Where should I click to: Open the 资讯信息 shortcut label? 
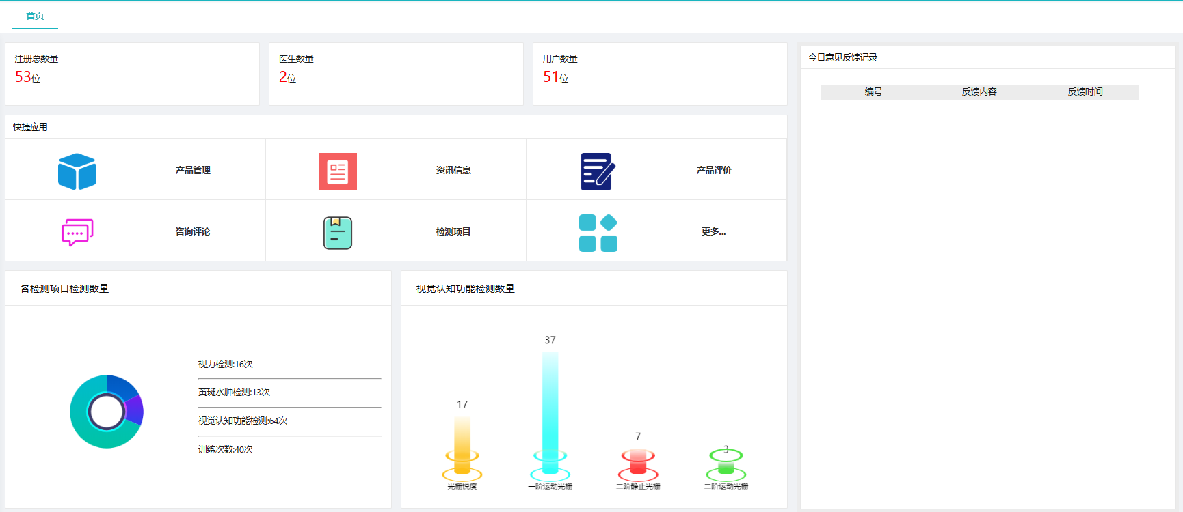pyautogui.click(x=453, y=170)
